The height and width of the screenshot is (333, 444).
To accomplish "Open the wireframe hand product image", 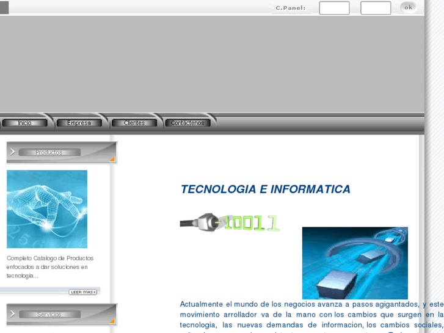I will (47, 209).
